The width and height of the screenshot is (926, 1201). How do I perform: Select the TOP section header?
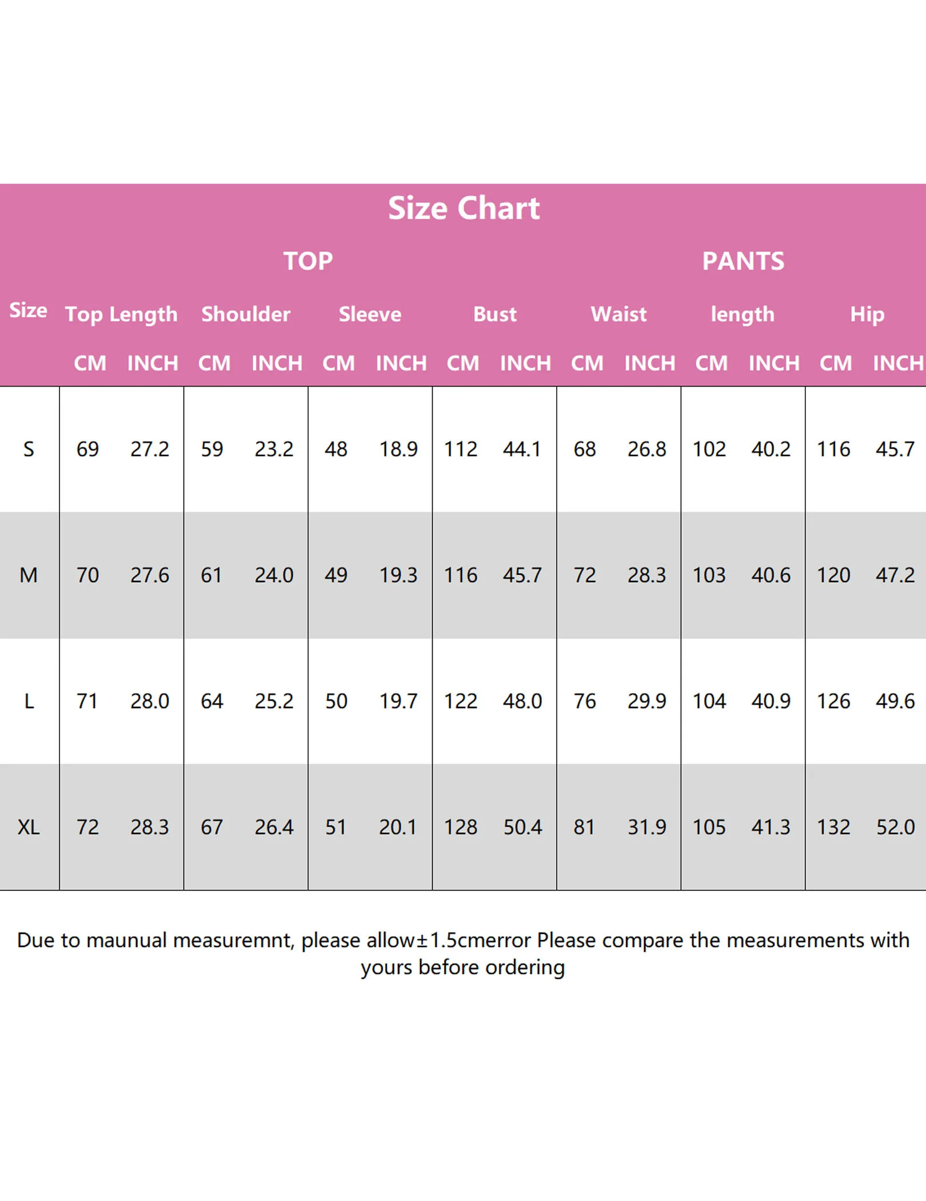coord(308,261)
